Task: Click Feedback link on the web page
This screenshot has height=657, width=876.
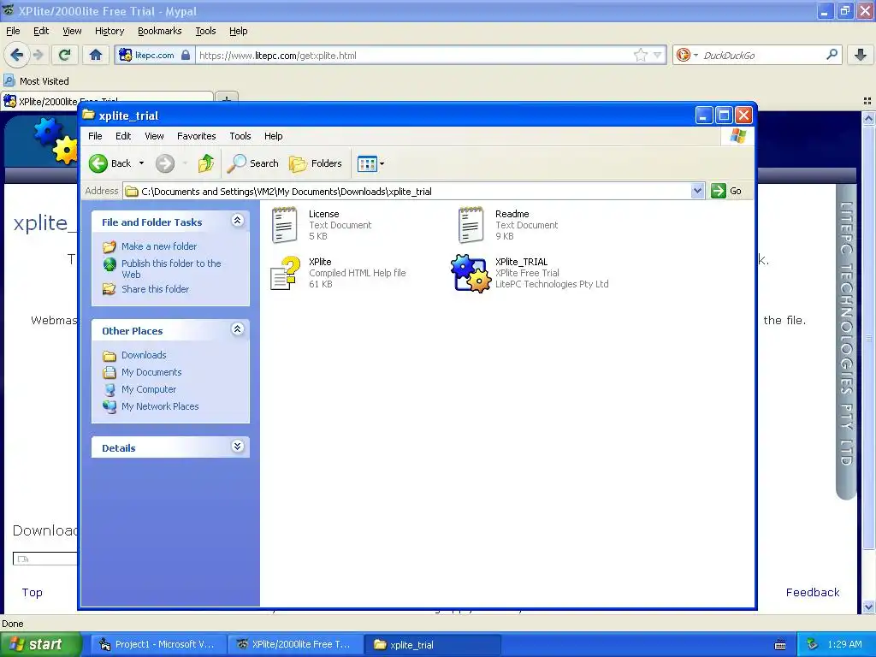Action: (813, 592)
